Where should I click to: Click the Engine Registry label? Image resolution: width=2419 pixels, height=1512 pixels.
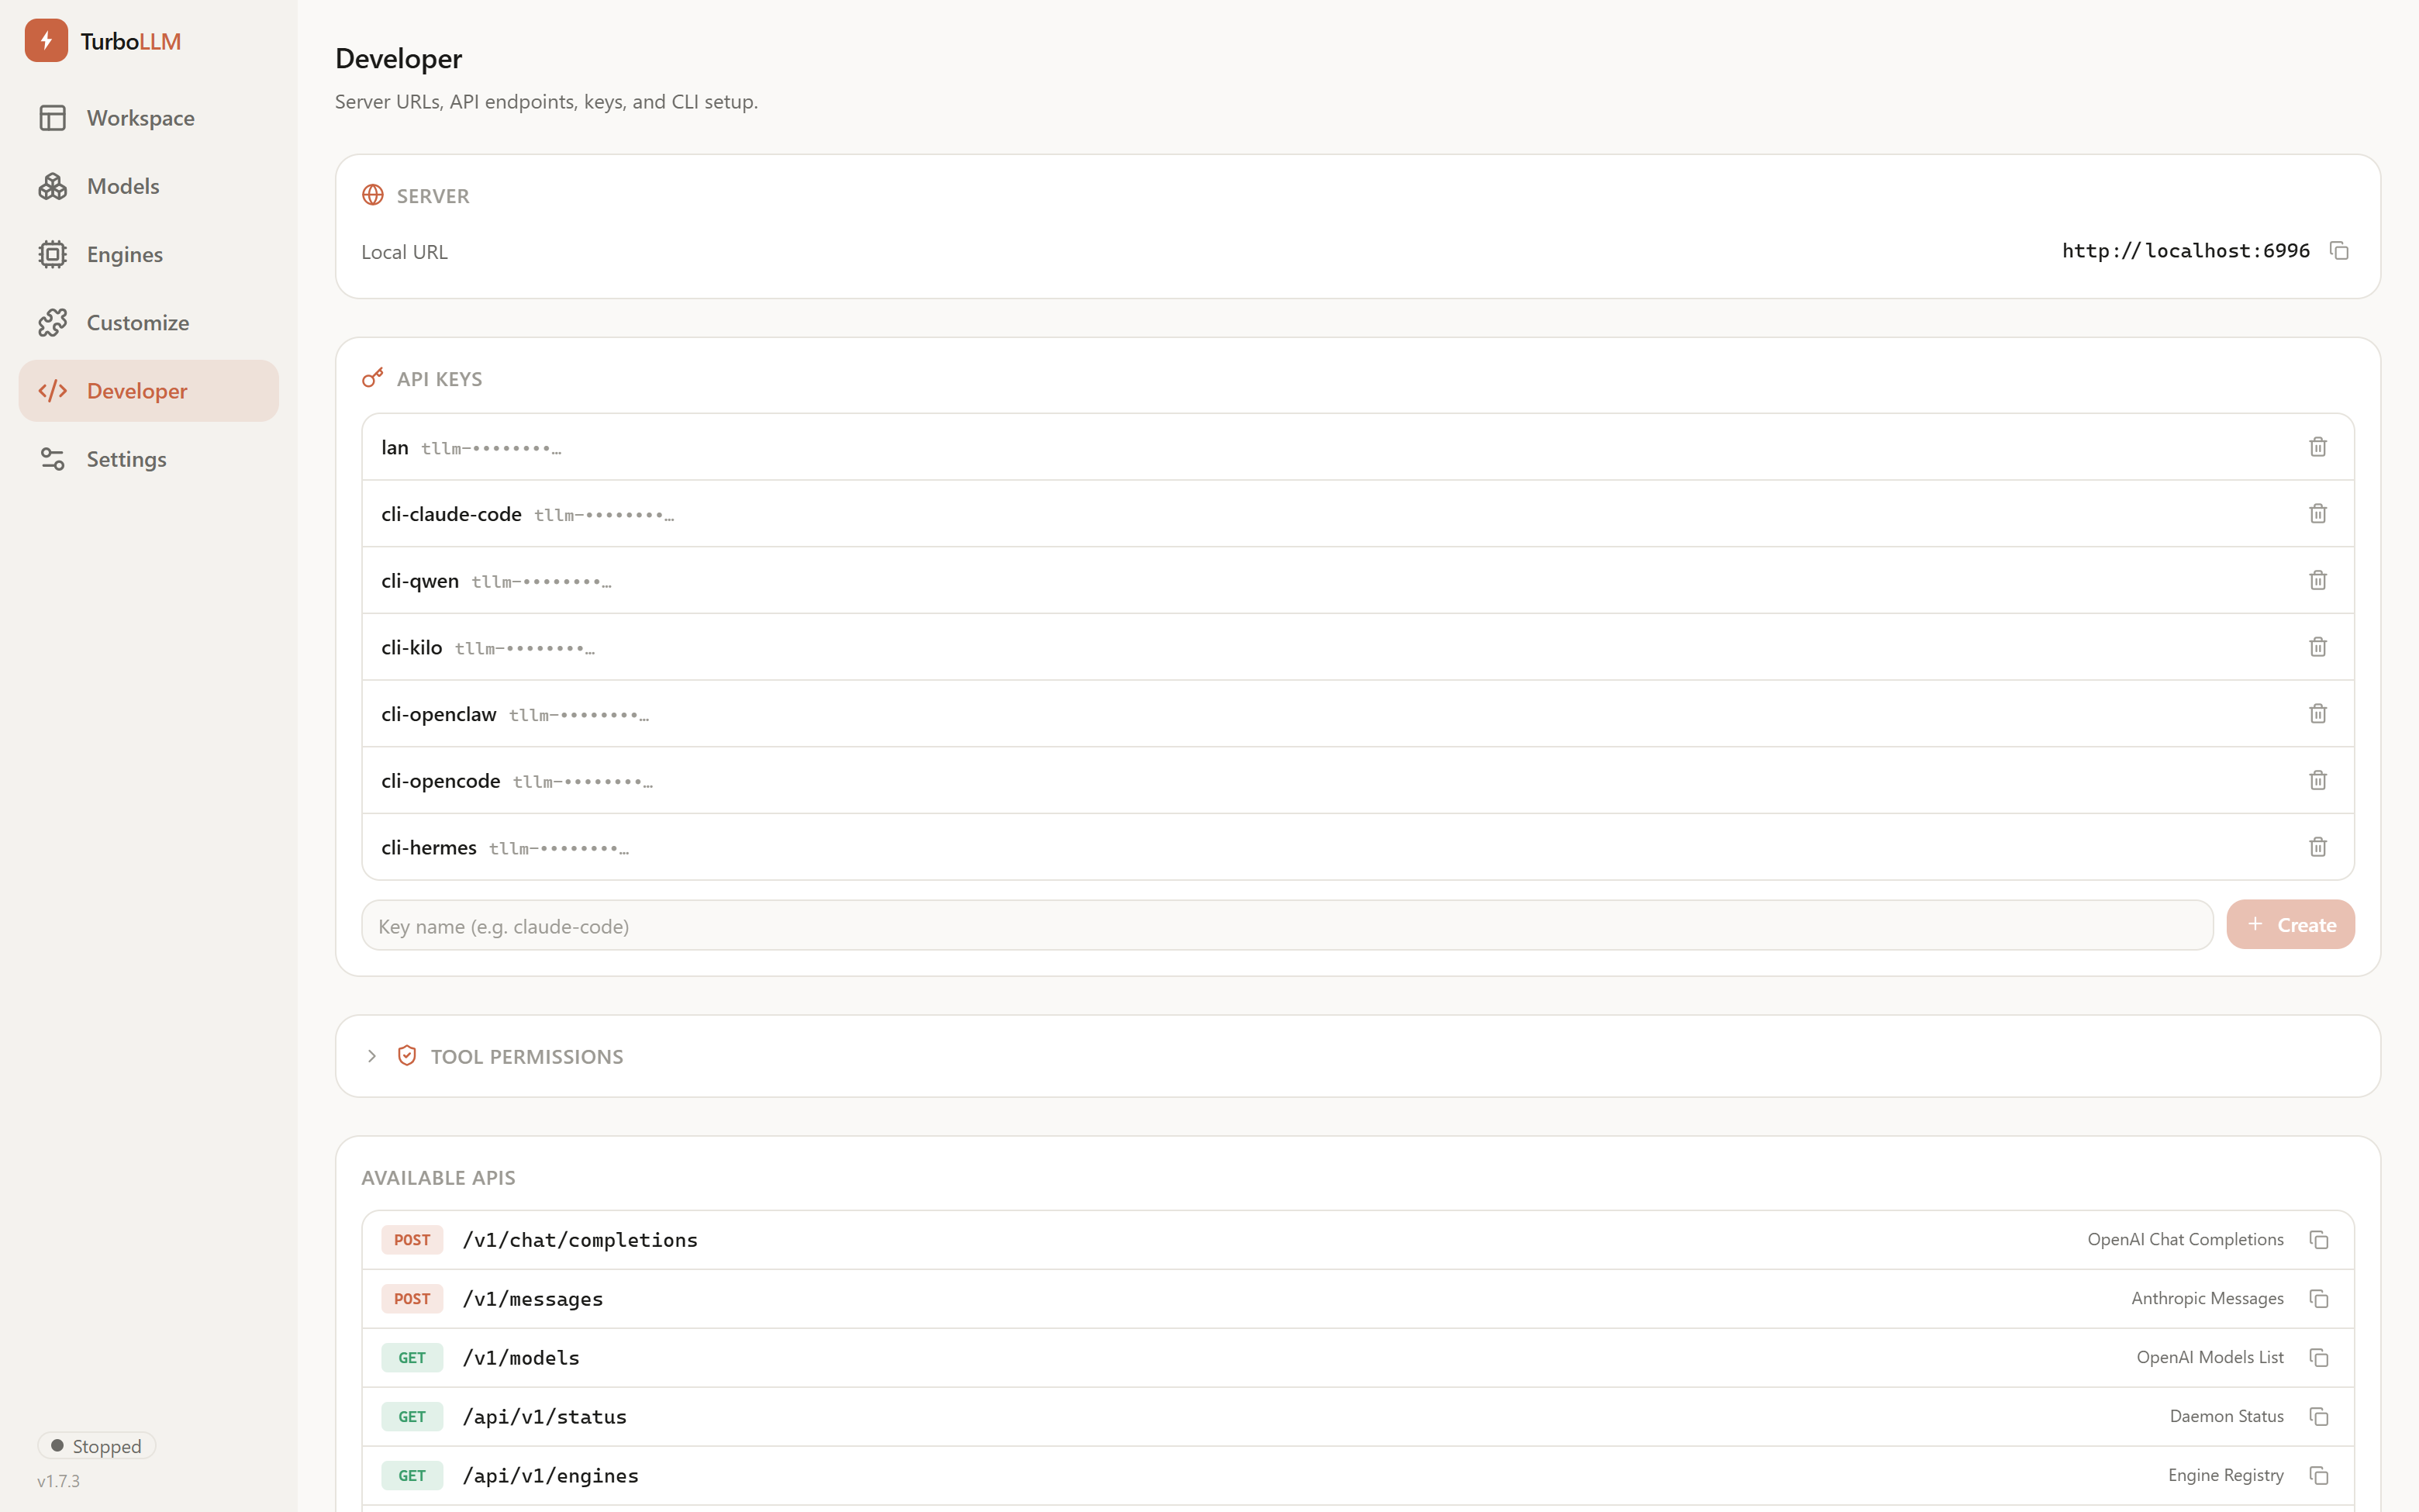(2225, 1476)
